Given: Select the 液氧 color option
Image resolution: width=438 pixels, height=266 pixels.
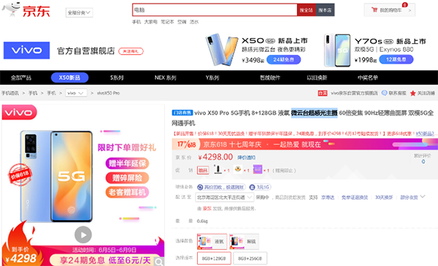Looking at the screenshot, I should tap(212, 241).
